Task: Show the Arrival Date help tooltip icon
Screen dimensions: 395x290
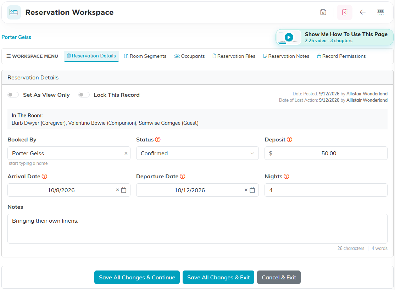Action: (44, 176)
